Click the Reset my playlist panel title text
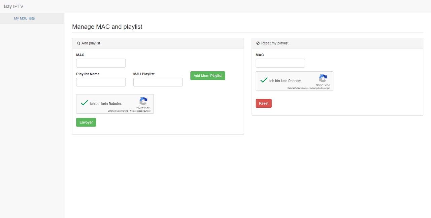 point(275,43)
